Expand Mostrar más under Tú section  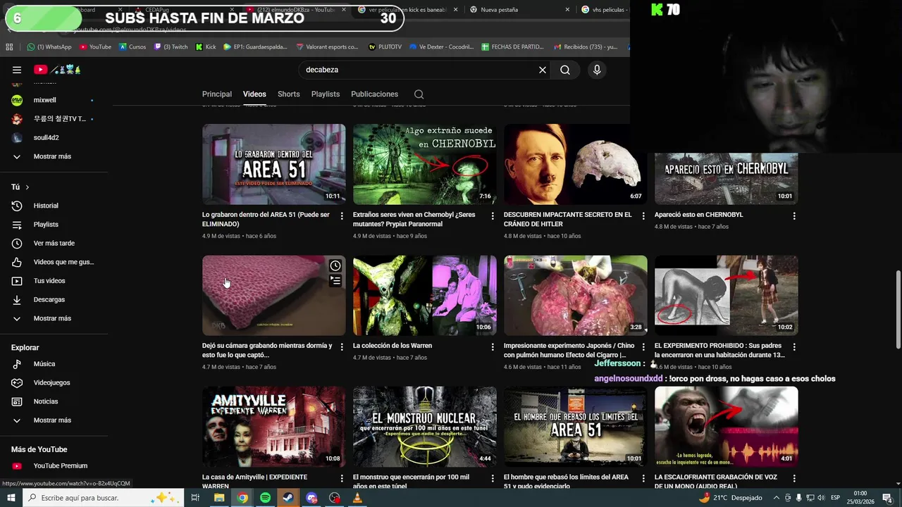coord(54,318)
